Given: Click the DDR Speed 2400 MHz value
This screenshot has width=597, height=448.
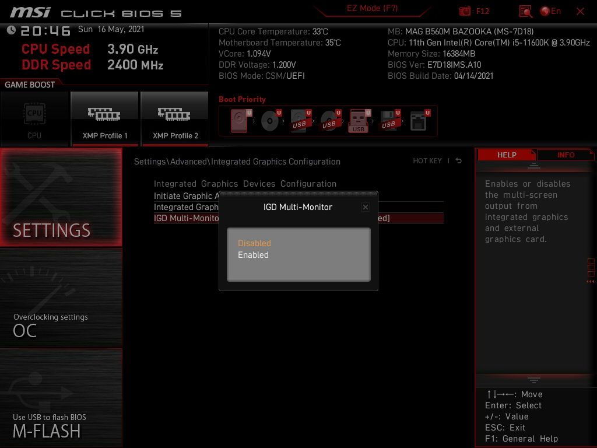Looking at the screenshot, I should pyautogui.click(x=135, y=65).
